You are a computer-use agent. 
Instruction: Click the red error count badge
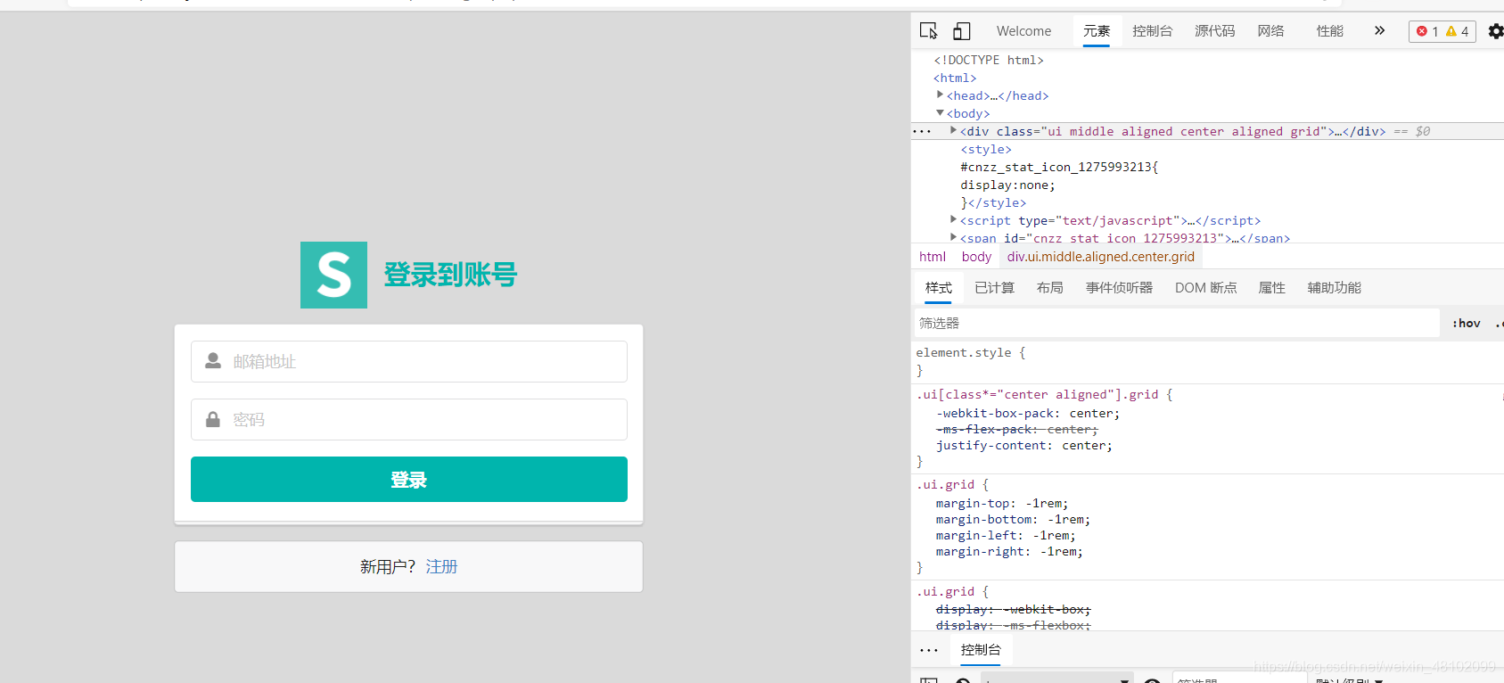point(1427,31)
